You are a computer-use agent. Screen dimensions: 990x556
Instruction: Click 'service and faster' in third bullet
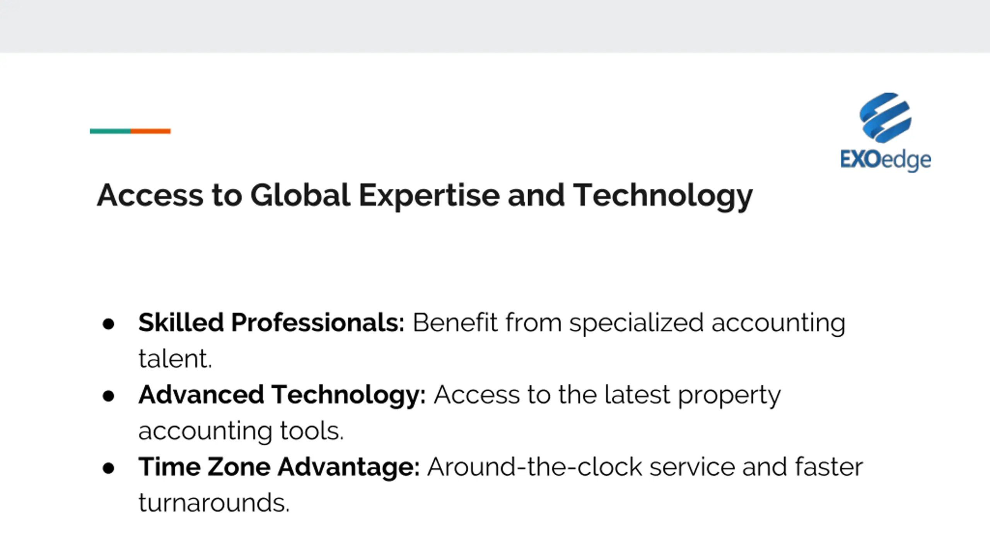756,467
